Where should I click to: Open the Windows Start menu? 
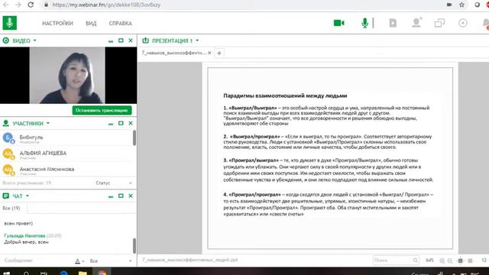click(x=7, y=273)
